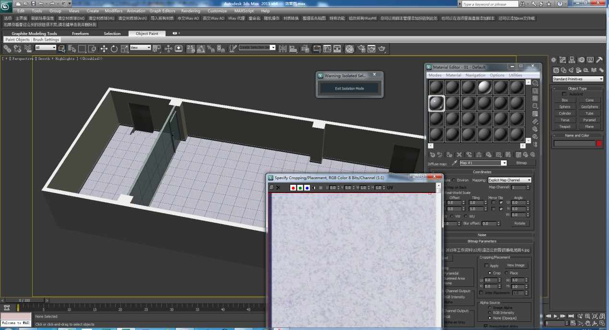Toggle the checkered Background icon for samples
The image size is (609, 330).
[x=535, y=98]
